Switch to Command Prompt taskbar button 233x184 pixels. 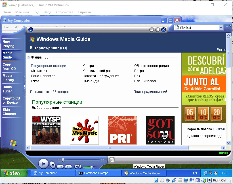(x=98, y=173)
